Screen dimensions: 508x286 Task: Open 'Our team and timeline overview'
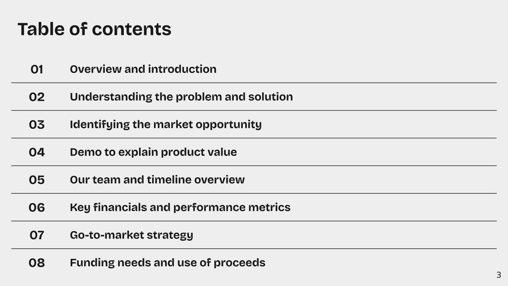click(157, 180)
